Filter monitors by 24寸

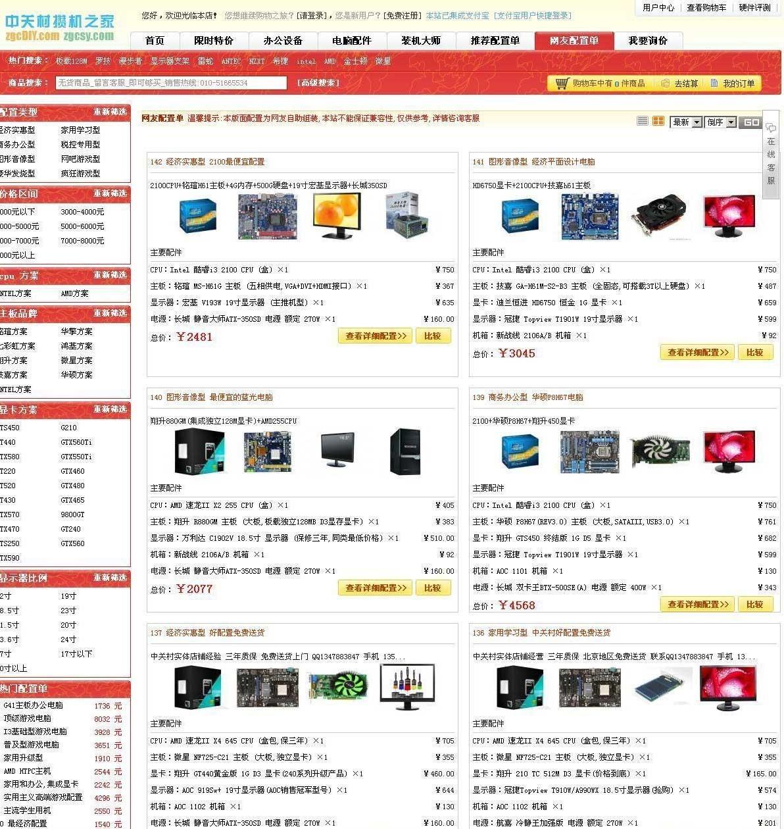point(68,640)
